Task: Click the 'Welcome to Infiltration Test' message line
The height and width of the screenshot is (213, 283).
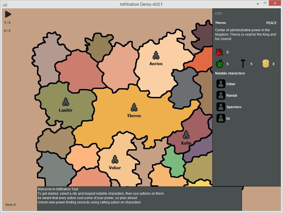Action: 58,189
